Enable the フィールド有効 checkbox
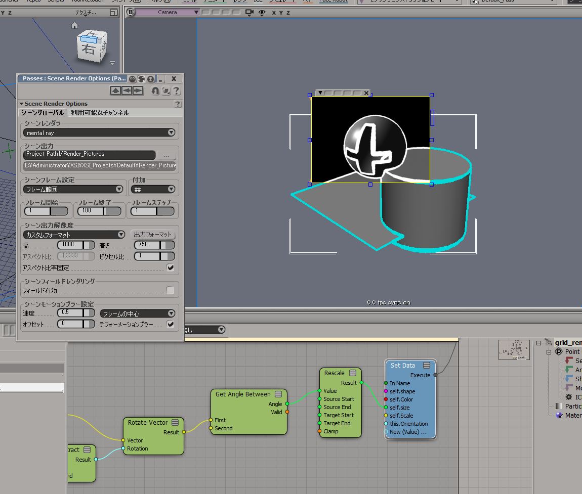The height and width of the screenshot is (494, 582). tap(171, 290)
